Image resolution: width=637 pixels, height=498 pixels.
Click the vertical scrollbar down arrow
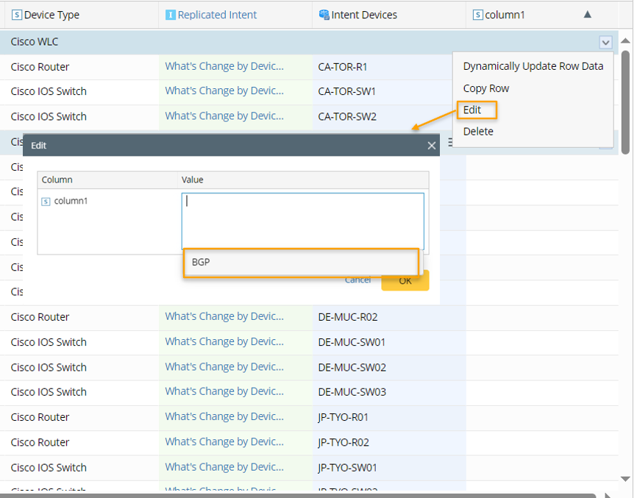tap(626, 480)
